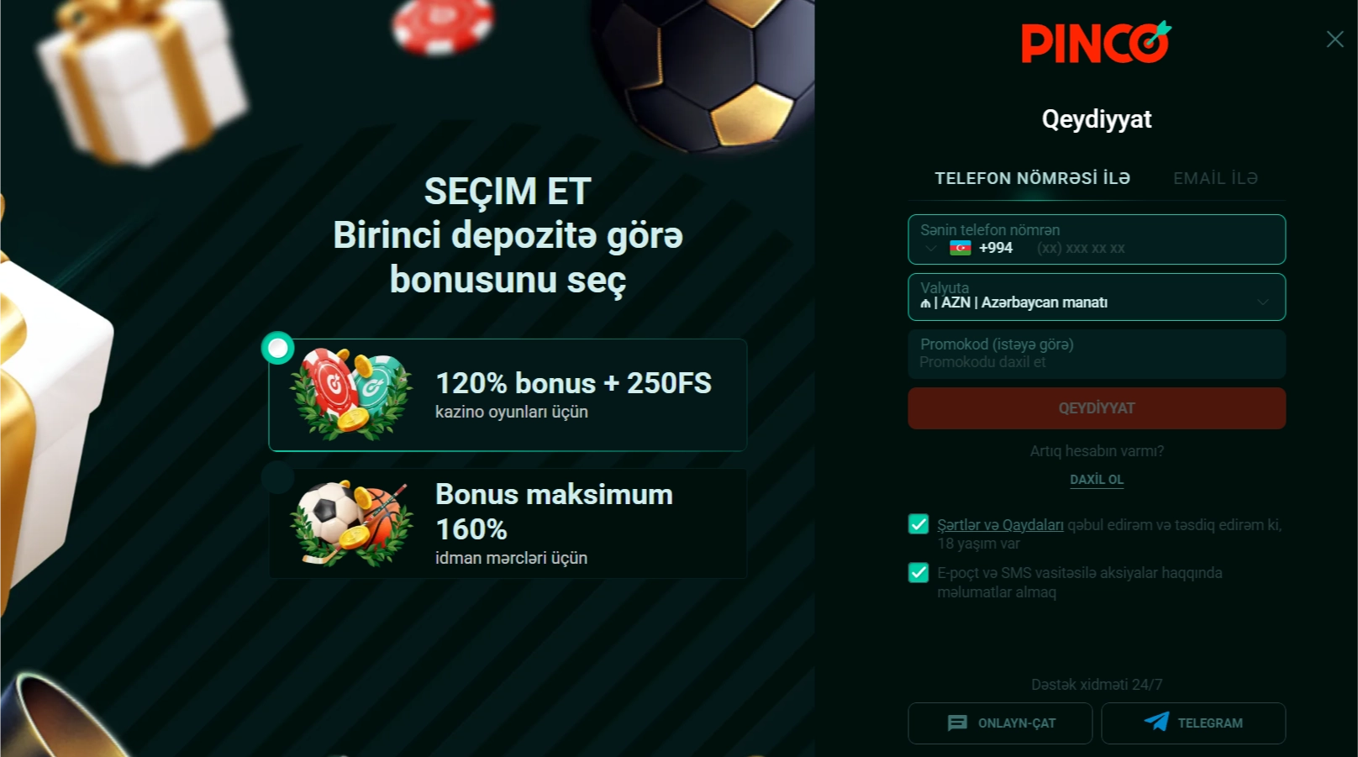The image size is (1358, 757).
Task: Expand the country code chevron near +994
Action: [931, 248]
